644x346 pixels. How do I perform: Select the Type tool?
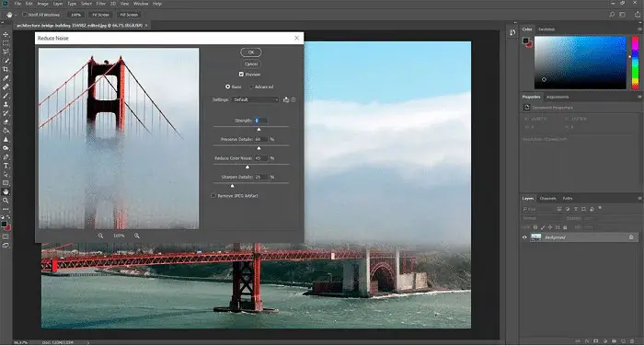[6, 166]
